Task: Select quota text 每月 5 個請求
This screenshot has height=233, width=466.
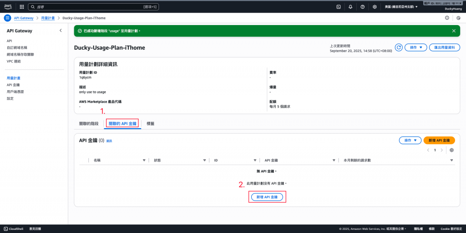Action: click(x=280, y=106)
